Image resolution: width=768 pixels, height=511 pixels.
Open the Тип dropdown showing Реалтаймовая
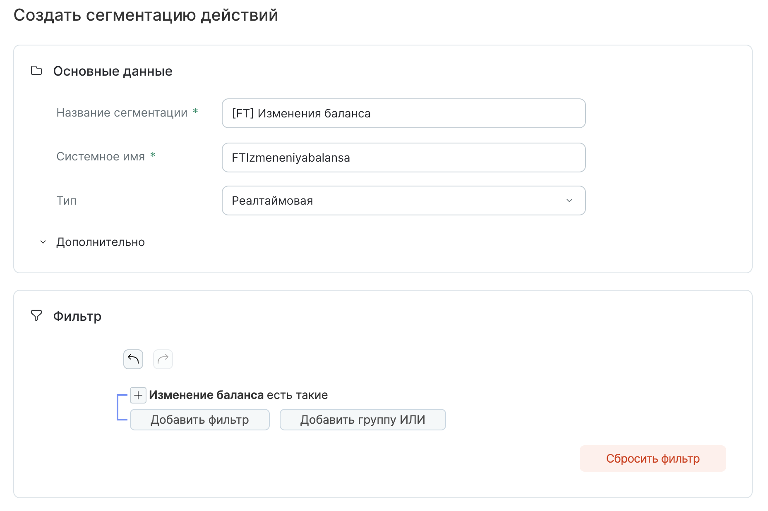[x=403, y=201]
